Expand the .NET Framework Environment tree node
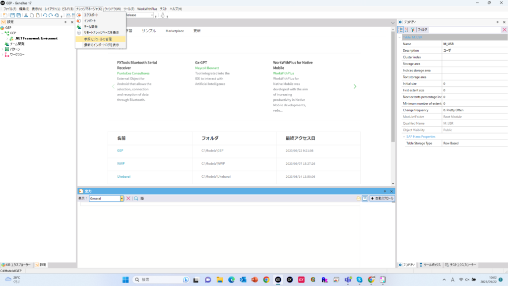The image size is (508, 286). pyautogui.click(x=7, y=38)
